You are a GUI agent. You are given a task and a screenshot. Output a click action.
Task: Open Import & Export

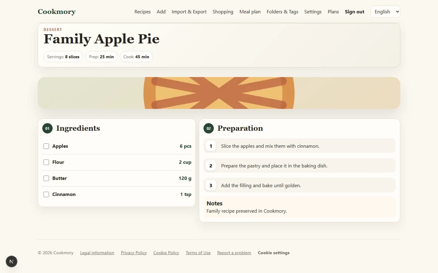(x=189, y=12)
